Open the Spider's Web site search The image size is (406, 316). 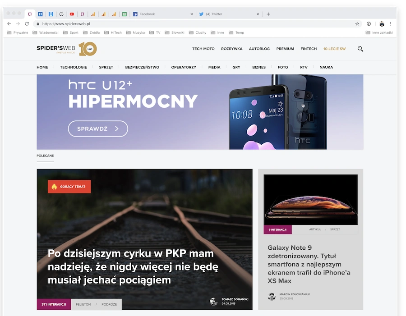pyautogui.click(x=360, y=49)
